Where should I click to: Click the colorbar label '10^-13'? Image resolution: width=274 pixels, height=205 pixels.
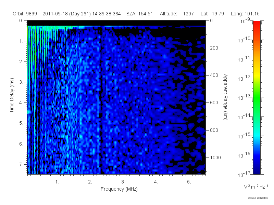point(245,98)
